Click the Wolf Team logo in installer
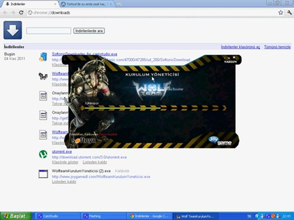 pos(152,90)
